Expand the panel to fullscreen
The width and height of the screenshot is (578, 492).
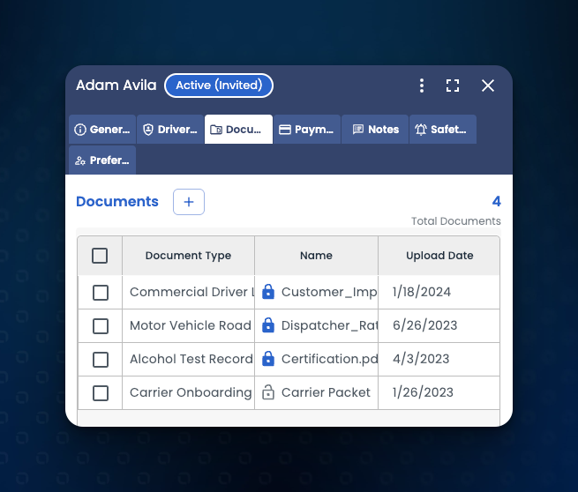pos(453,86)
